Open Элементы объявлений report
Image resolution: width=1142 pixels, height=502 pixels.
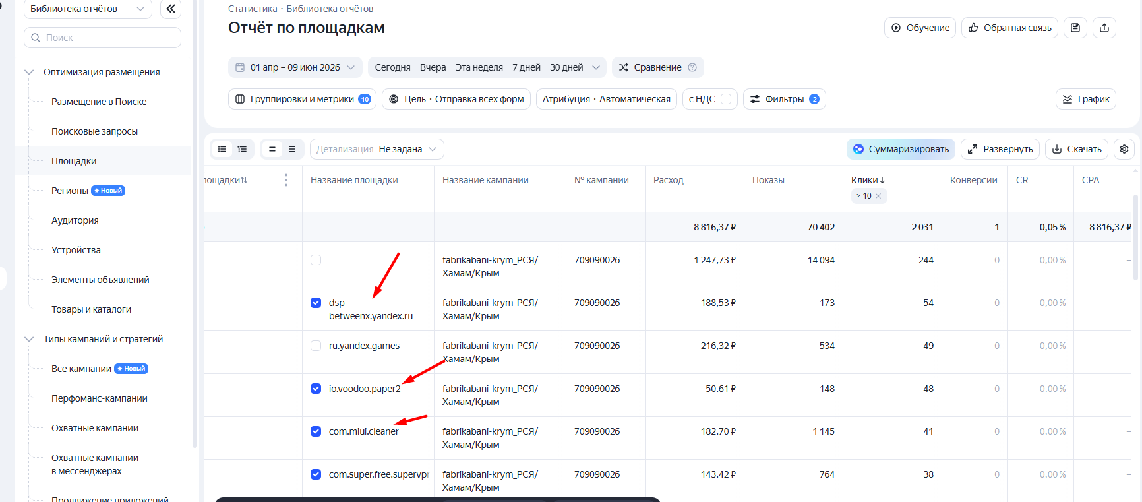(100, 280)
